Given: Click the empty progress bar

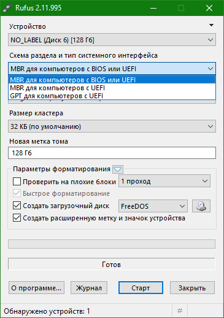Looking at the screenshot, I should [112, 244].
